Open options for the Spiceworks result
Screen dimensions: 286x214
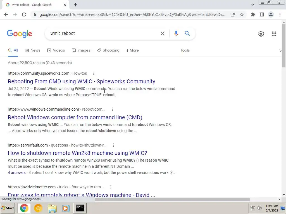(x=94, y=73)
